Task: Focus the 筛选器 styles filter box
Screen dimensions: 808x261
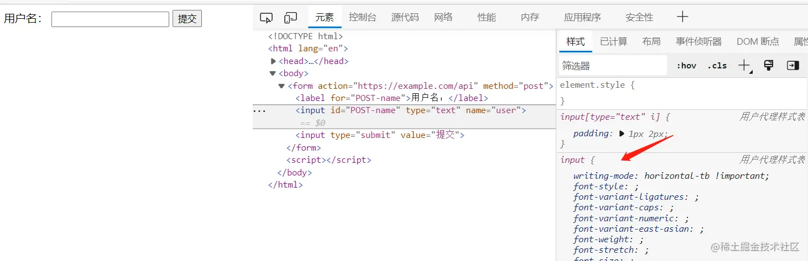Action: coord(613,66)
